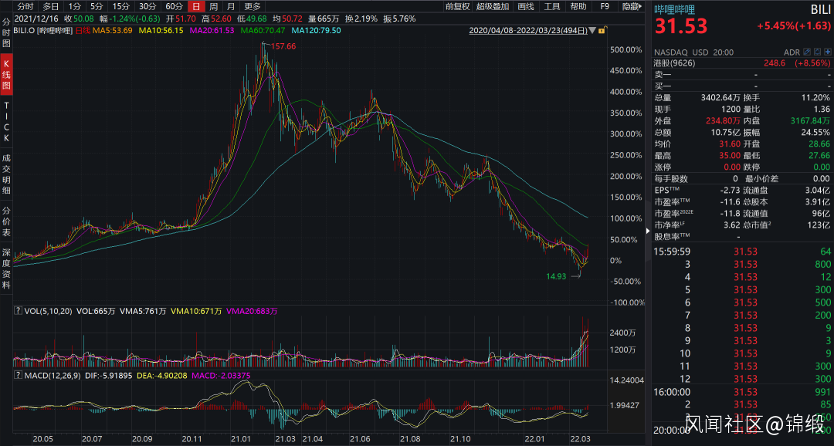This screenshot has height=446, width=834.
Task: Click the 31.53 current price
Action: 681,26
